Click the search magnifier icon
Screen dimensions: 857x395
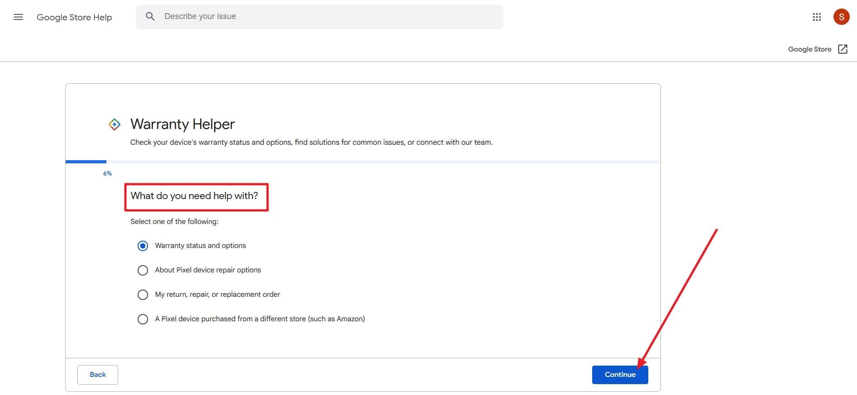coord(150,16)
